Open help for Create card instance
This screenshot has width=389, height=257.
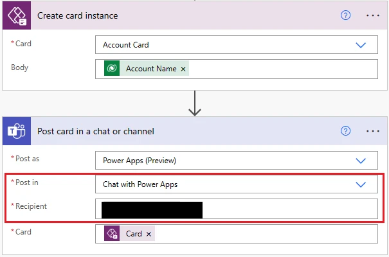pos(346,15)
